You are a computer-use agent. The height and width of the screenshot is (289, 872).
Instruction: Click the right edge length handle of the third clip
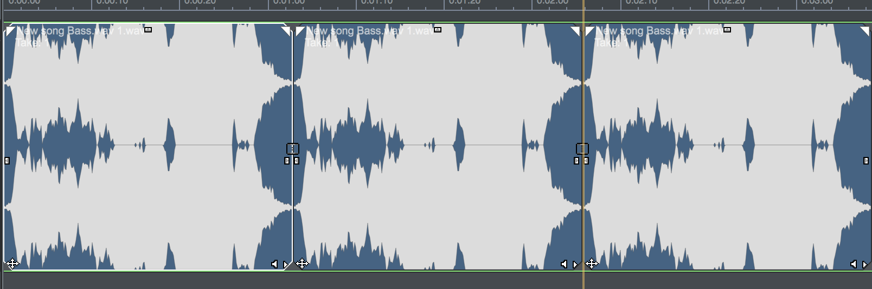tap(865, 161)
